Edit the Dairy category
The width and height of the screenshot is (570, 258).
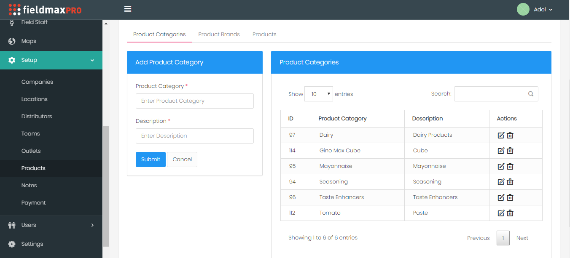(x=501, y=135)
